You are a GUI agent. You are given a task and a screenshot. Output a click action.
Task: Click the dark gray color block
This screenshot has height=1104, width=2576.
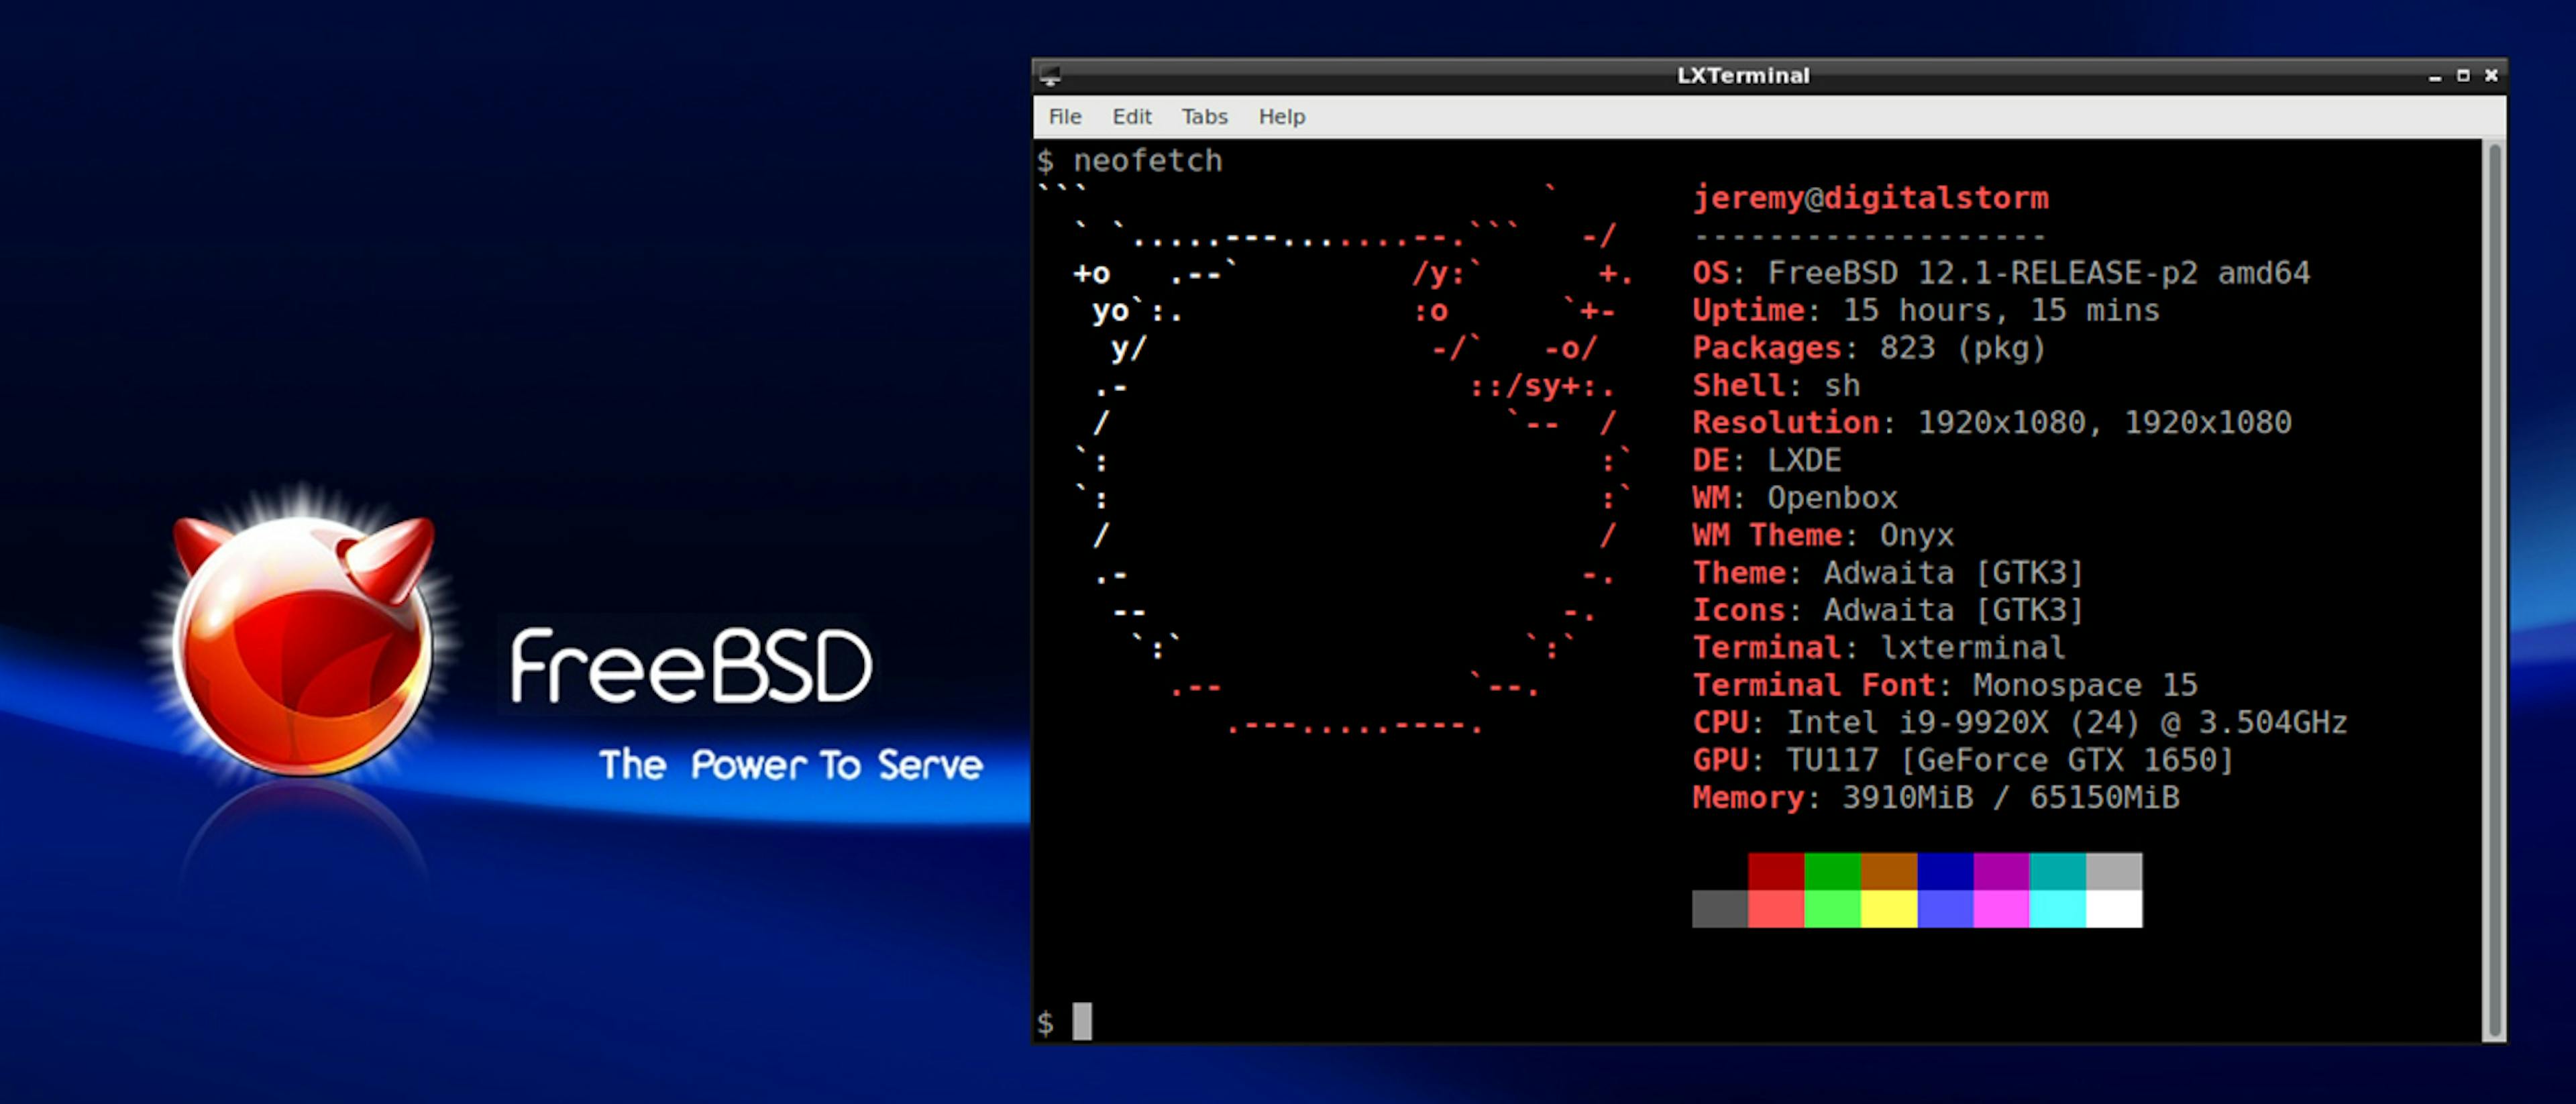tap(1720, 909)
